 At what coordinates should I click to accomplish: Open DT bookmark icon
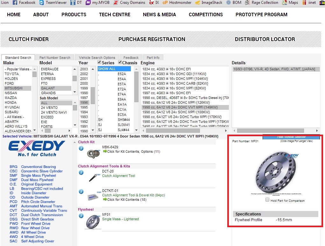pyautogui.click(x=73, y=3)
